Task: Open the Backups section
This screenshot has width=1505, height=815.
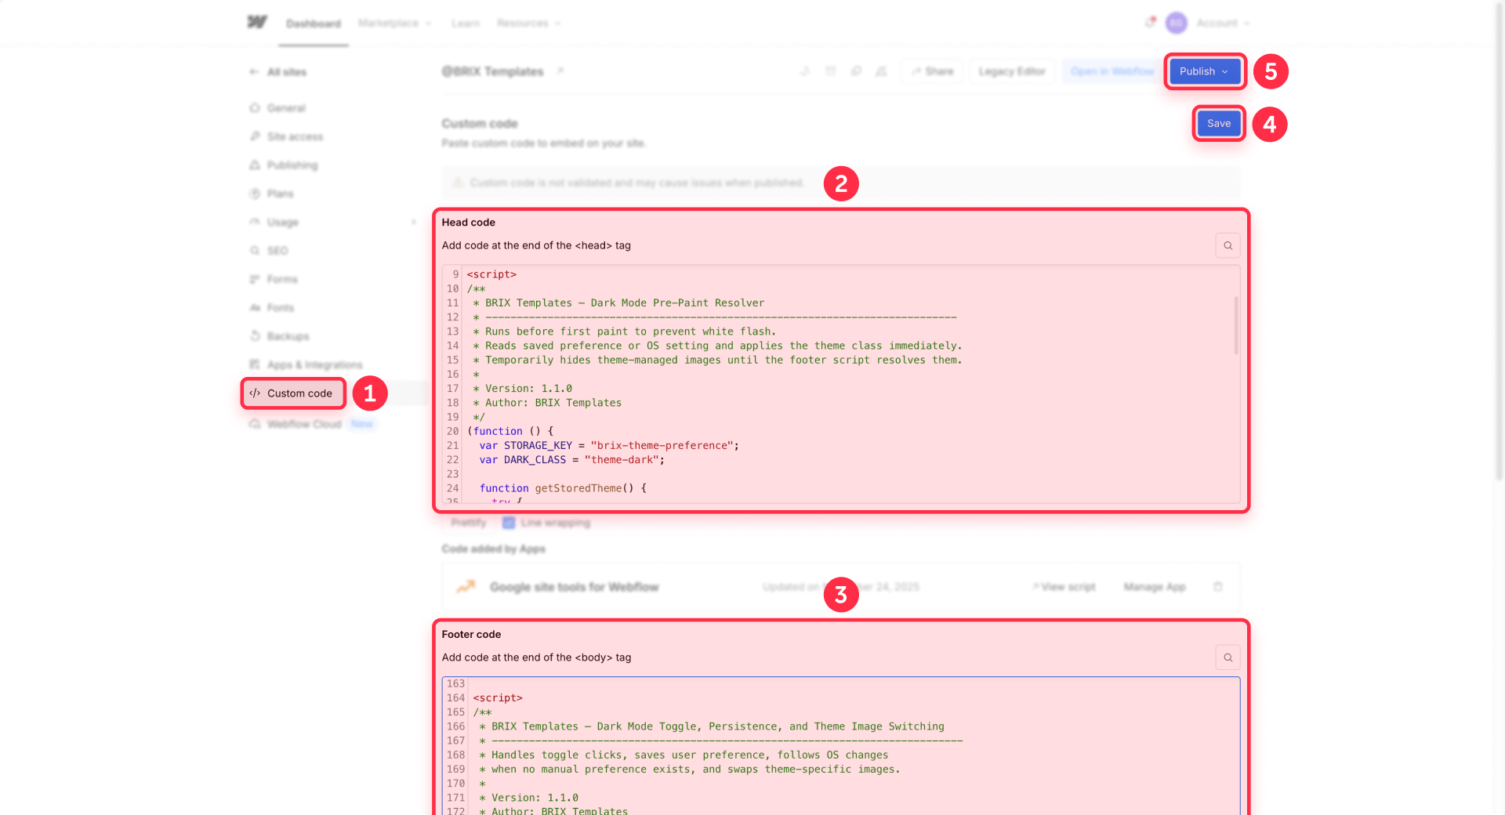Action: pyautogui.click(x=288, y=336)
